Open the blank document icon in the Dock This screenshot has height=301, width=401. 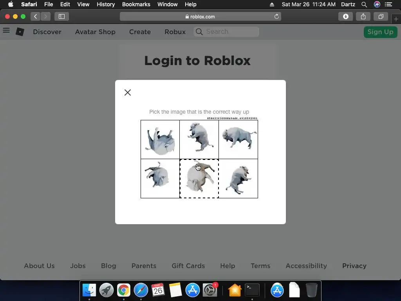tap(294, 290)
